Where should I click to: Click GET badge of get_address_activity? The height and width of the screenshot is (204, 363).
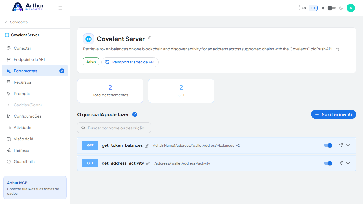tap(90, 163)
